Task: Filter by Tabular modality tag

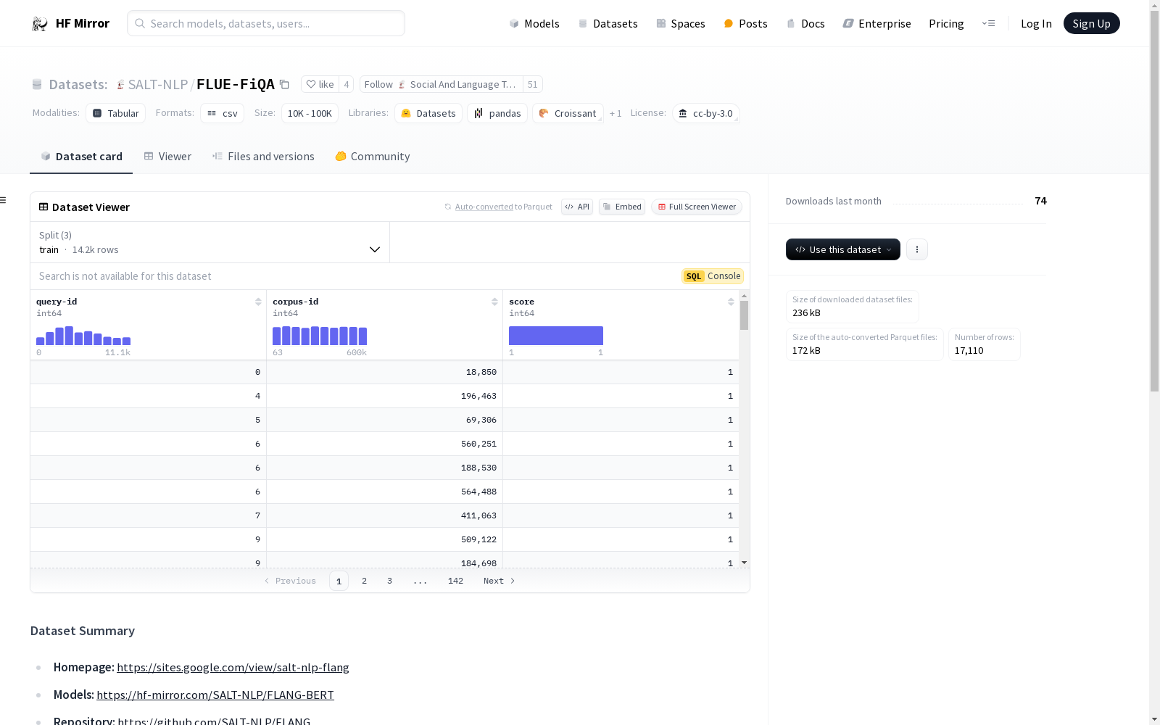Action: pos(116,113)
